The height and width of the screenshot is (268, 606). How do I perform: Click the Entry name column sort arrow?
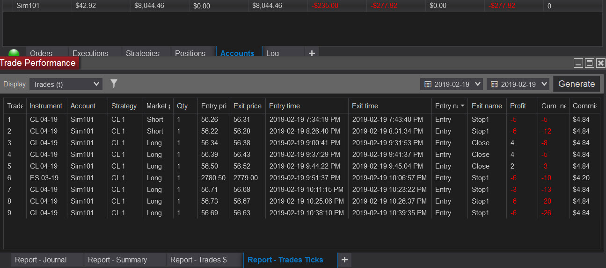pos(463,106)
